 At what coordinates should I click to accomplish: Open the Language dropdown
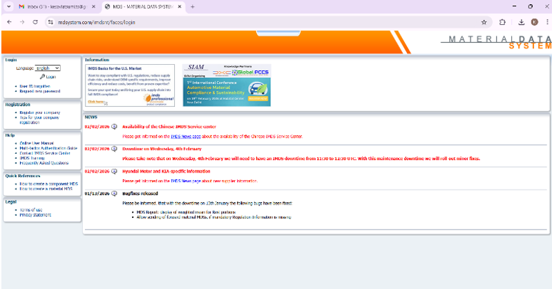coord(48,68)
